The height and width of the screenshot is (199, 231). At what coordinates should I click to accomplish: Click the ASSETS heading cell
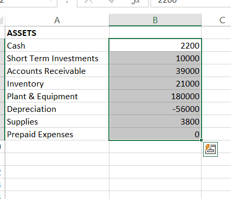click(x=57, y=33)
